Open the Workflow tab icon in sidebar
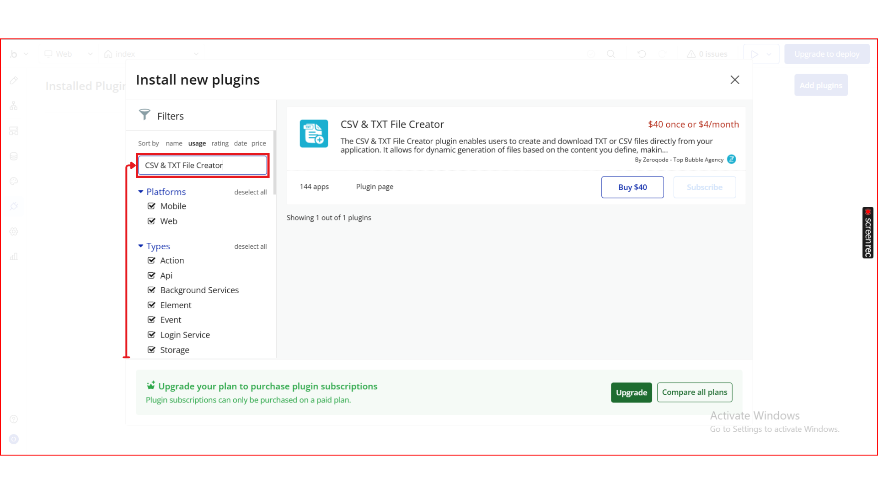878x494 pixels. (x=14, y=106)
